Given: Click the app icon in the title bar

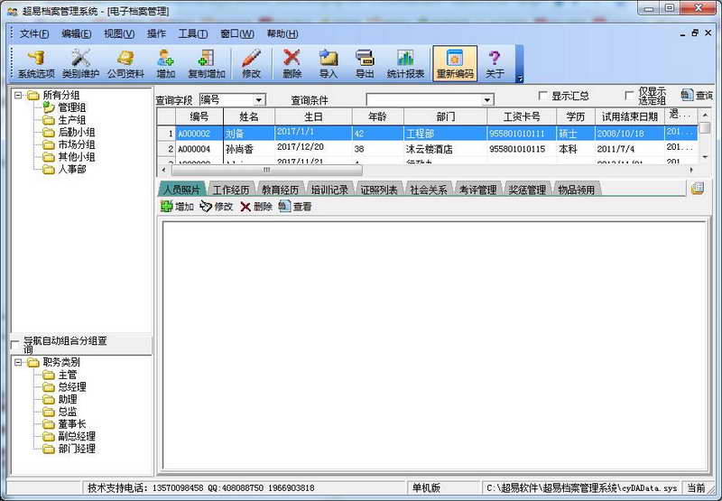Looking at the screenshot, I should pos(13,11).
